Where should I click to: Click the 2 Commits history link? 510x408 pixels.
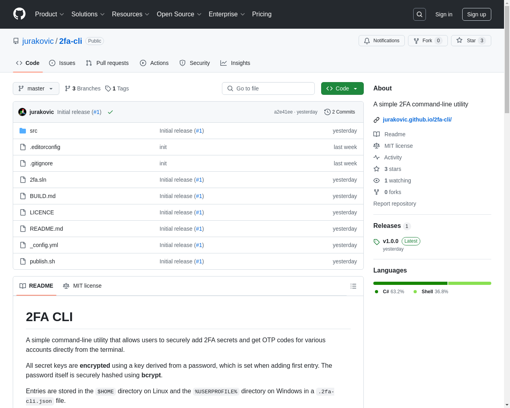[x=339, y=112]
